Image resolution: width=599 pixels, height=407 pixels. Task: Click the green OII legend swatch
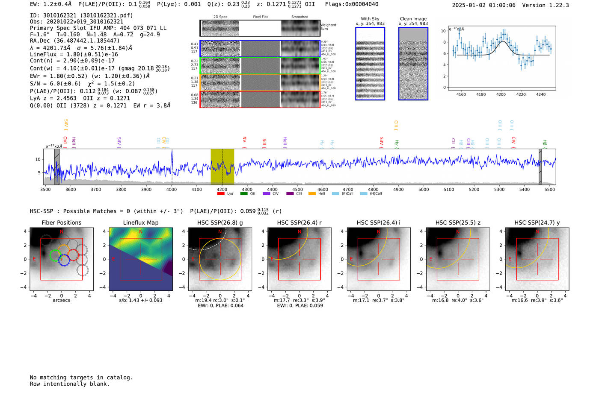click(x=244, y=194)
